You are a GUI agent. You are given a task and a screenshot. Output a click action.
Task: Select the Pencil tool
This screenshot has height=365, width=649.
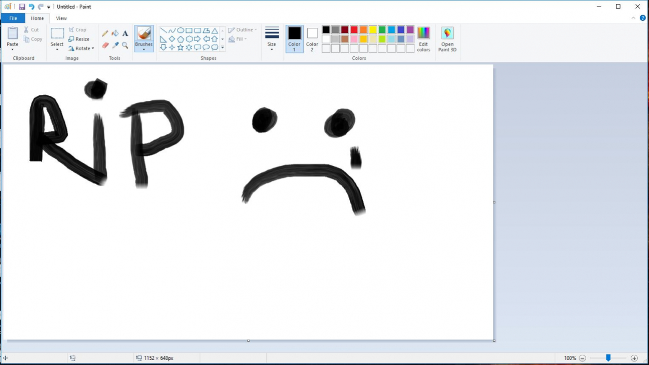[x=105, y=33]
